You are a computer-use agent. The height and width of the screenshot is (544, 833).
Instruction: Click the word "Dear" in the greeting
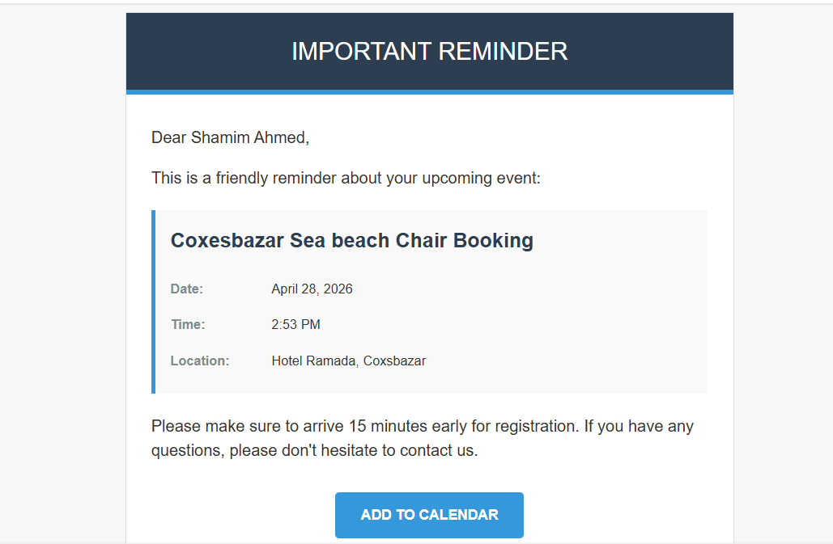pyautogui.click(x=168, y=137)
